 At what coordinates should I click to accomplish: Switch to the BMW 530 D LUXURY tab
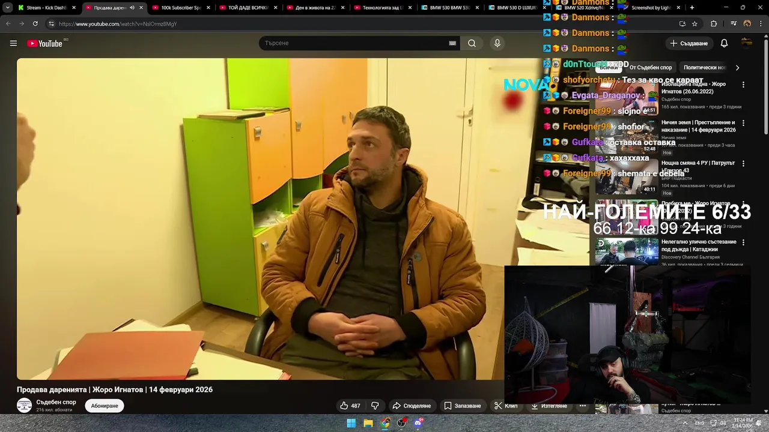[x=518, y=8]
